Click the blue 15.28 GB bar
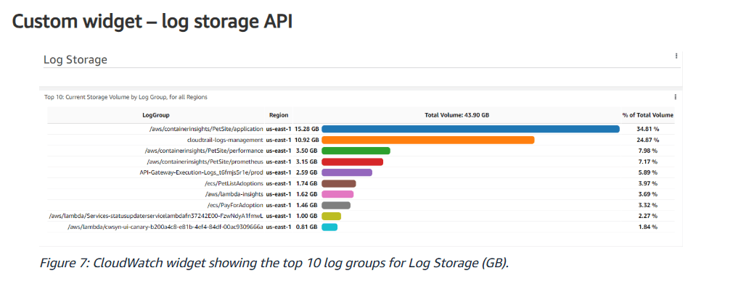 click(471, 129)
